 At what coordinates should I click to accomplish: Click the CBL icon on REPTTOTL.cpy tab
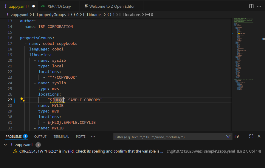[x=44, y=7]
